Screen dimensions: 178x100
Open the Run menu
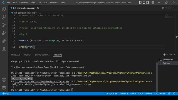coord(45,2)
